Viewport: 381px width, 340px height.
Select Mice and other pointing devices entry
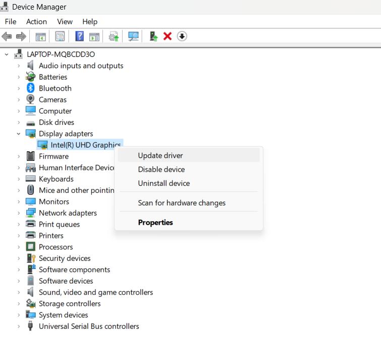[x=77, y=190]
